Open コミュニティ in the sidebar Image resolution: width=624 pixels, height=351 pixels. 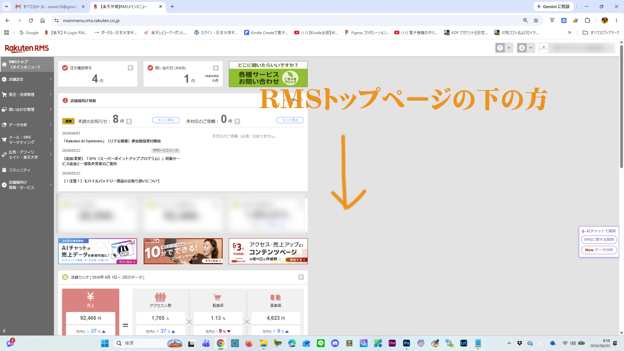(27, 170)
